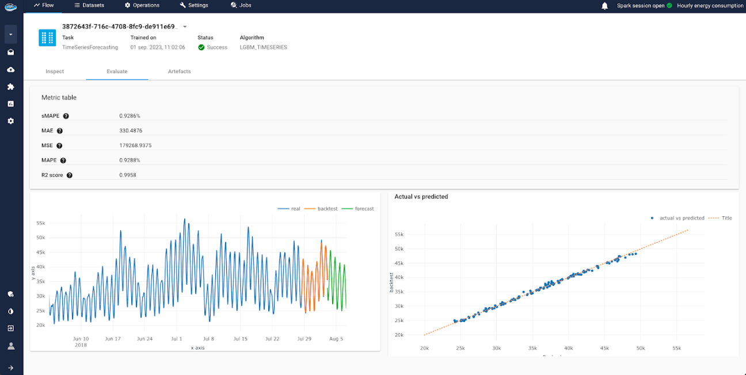Open the Operations menu in the top bar
746x375 pixels.
coord(142,6)
